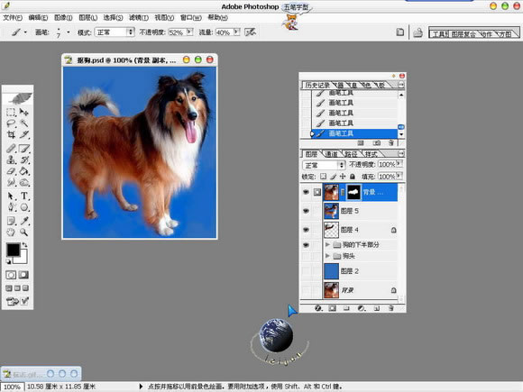Select the Lasso tool

[11, 123]
